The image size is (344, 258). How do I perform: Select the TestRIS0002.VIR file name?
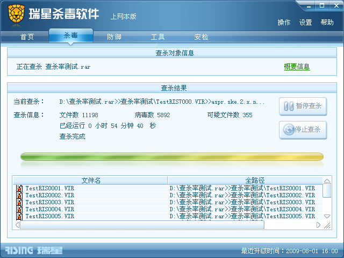50,195
